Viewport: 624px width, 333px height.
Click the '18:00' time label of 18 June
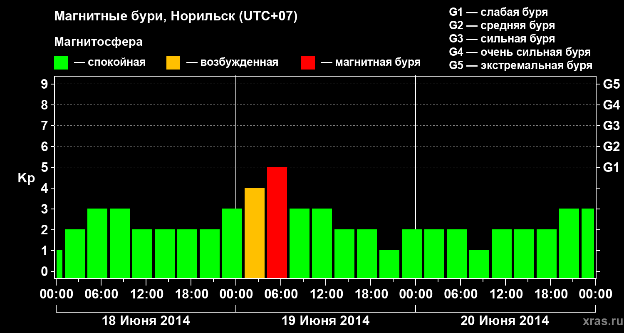pyautogui.click(x=191, y=294)
